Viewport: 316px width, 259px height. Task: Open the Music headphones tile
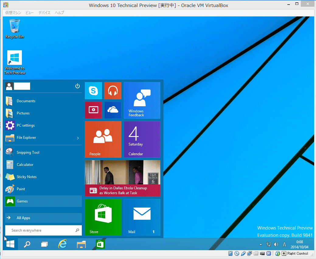113,91
